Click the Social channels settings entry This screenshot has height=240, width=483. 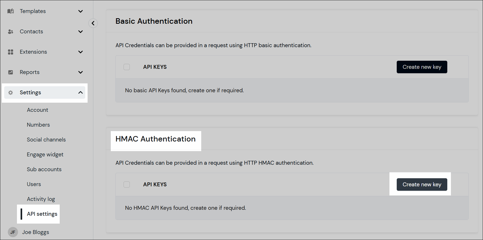(x=46, y=139)
